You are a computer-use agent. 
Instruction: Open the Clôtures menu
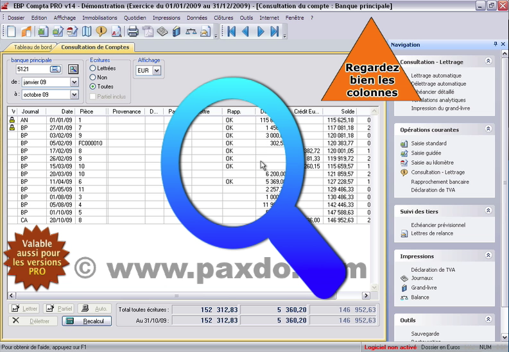[x=223, y=18]
